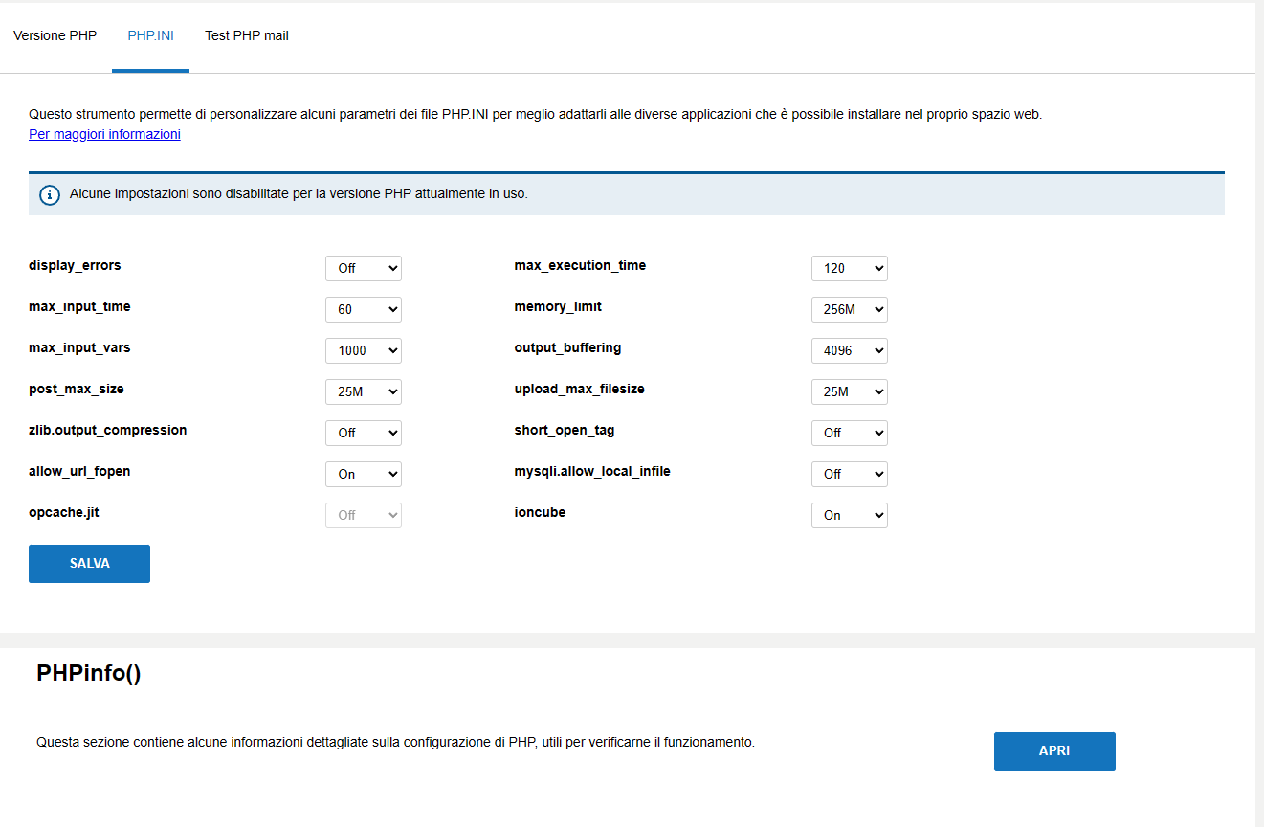Screen dimensions: 1264x827
Task: Click the info icon in the notice banner
Action: pos(50,195)
